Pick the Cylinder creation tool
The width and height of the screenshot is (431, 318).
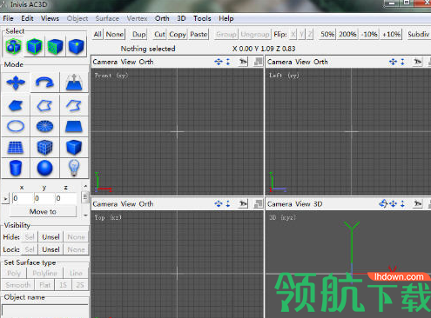click(16, 168)
